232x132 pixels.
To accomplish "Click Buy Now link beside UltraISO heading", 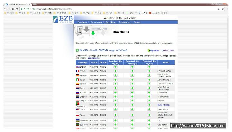I will 154,50.
